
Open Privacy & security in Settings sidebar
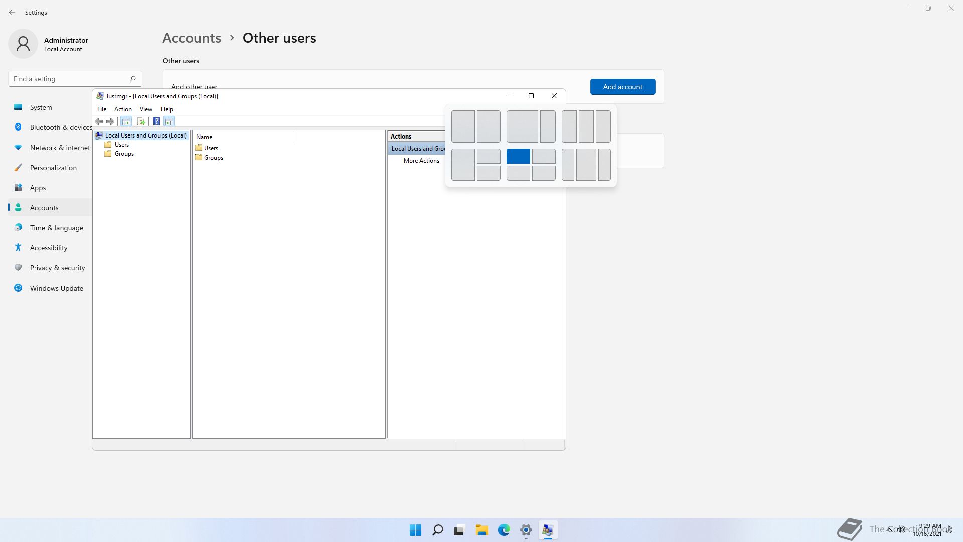[x=50, y=268]
